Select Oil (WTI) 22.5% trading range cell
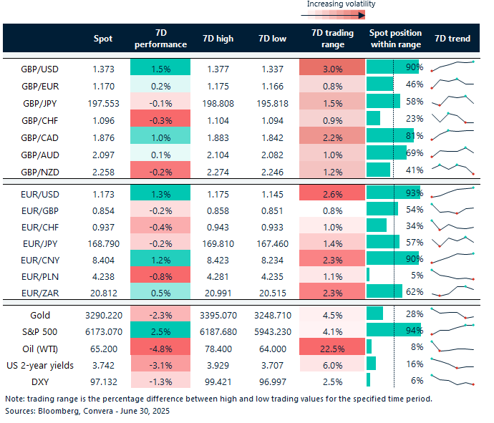Image resolution: width=494 pixels, height=423 pixels. (332, 346)
